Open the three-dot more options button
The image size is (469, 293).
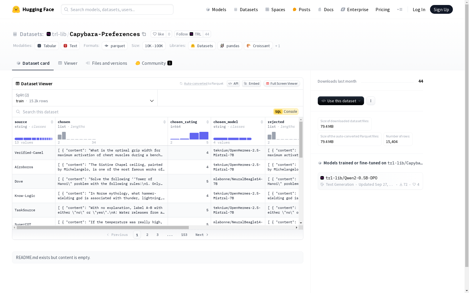tap(371, 101)
